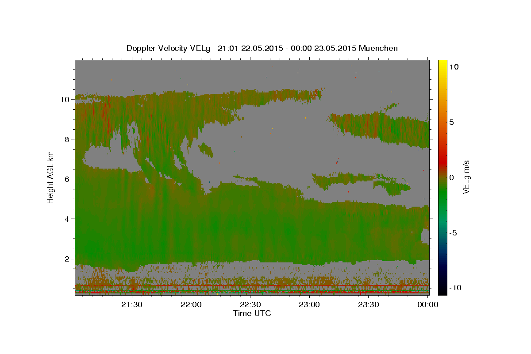Click the colorbar label 10 at top
531x354 pixels.
tap(454, 66)
